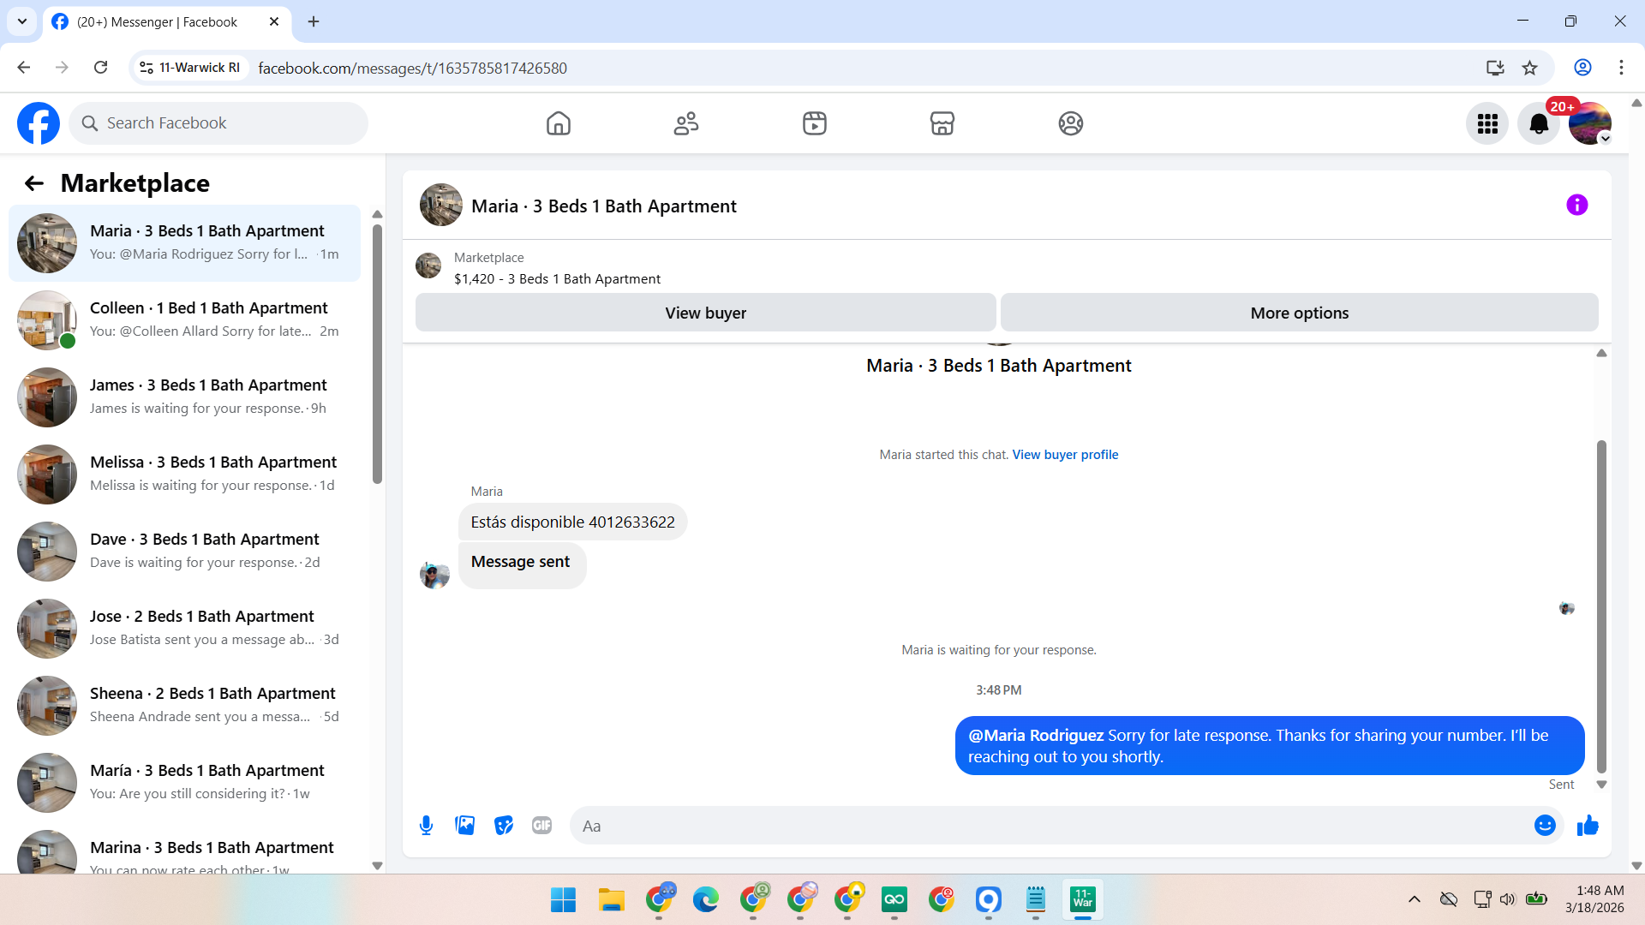Click the More options button
The height and width of the screenshot is (925, 1645).
[1300, 313]
